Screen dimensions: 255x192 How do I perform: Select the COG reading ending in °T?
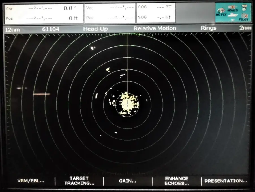point(164,7)
